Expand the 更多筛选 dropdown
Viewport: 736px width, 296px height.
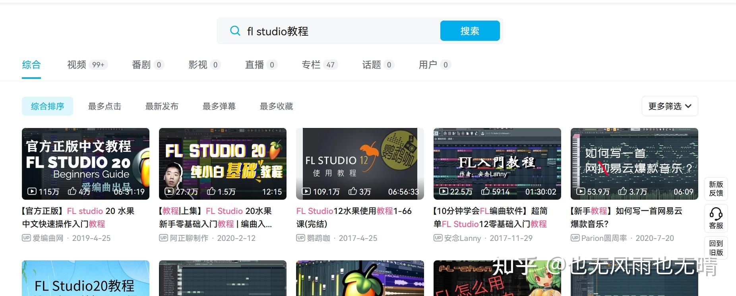[x=670, y=106]
